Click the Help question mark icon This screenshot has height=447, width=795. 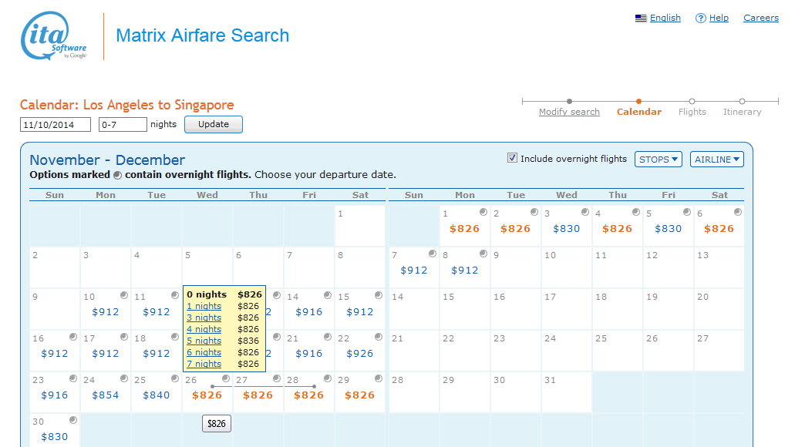tap(700, 18)
